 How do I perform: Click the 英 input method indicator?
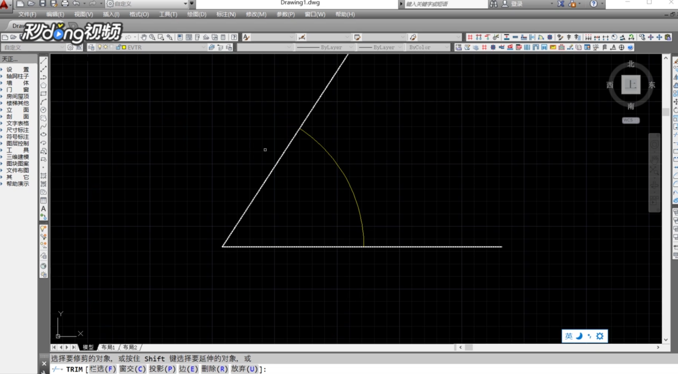(x=569, y=336)
